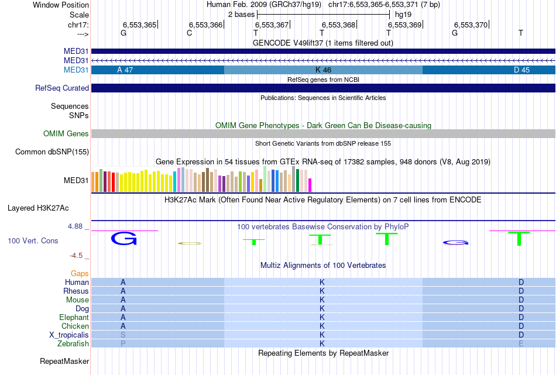556x375 pixels.
Task: Click the Layered H3K27Ac label
Action: click(38, 208)
